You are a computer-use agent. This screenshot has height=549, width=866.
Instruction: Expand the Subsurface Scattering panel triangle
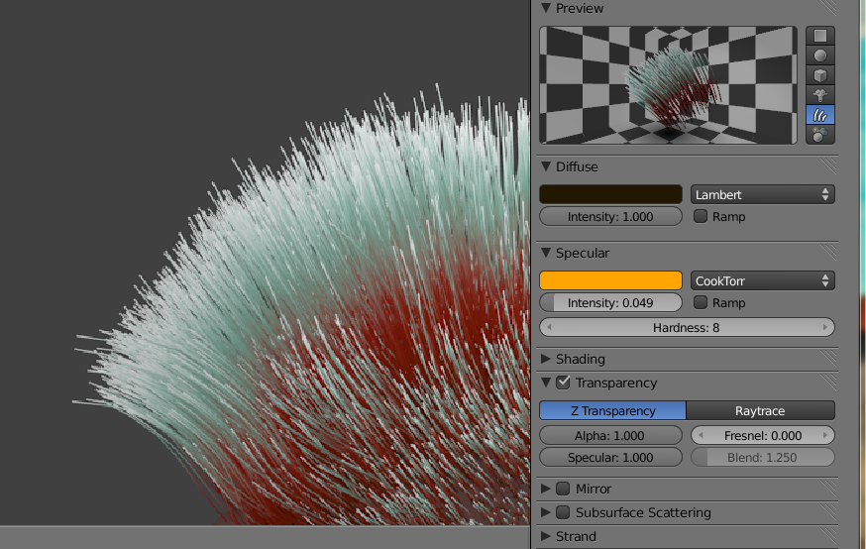pos(546,512)
